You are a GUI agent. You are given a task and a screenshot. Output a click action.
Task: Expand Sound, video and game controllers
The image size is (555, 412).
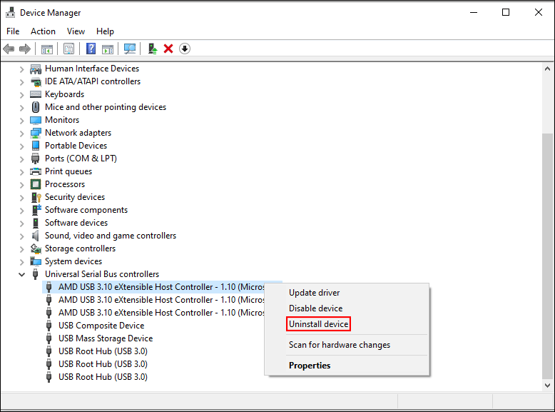[x=21, y=236]
